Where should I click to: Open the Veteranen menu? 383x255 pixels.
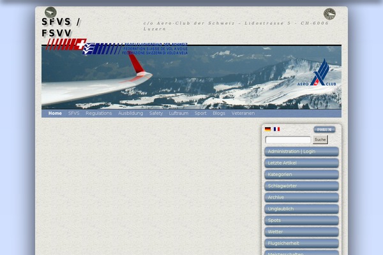(243, 113)
